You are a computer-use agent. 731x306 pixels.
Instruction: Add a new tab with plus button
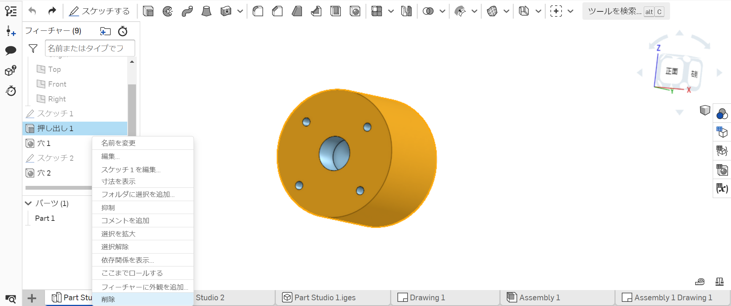[32, 298]
